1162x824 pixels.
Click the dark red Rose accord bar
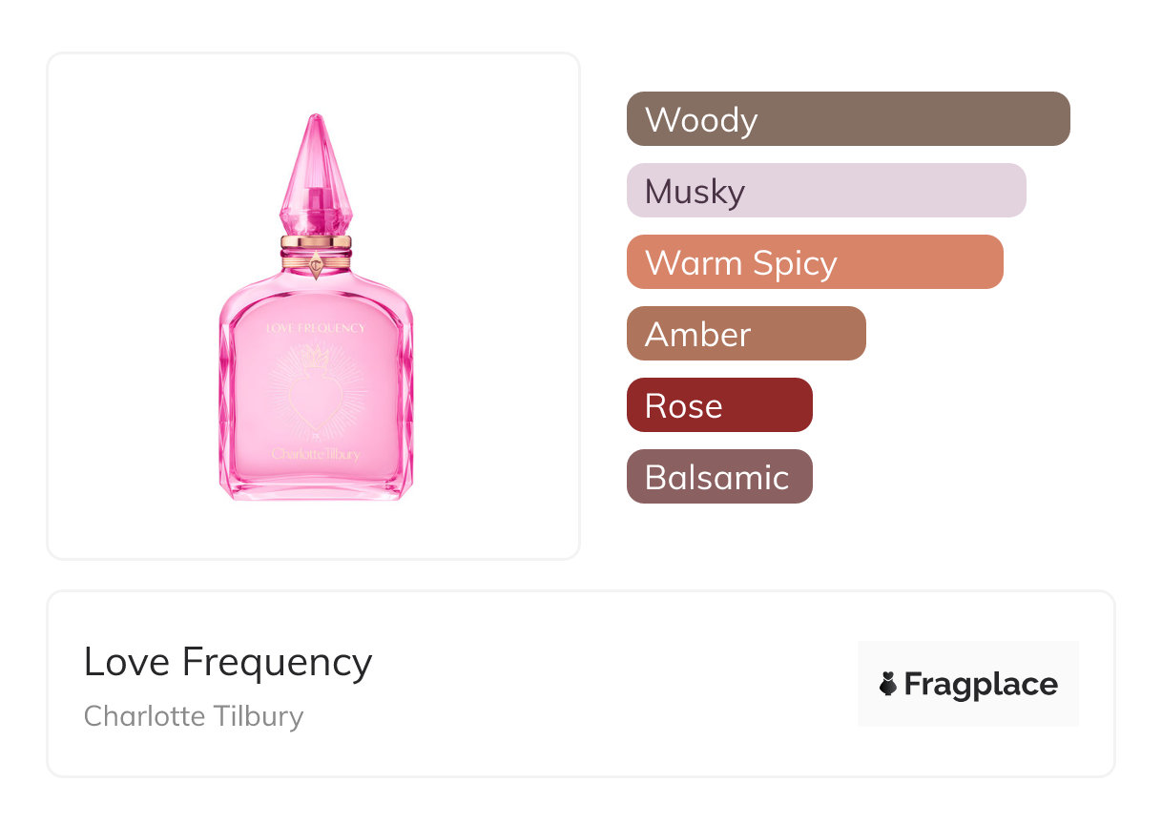pos(719,405)
